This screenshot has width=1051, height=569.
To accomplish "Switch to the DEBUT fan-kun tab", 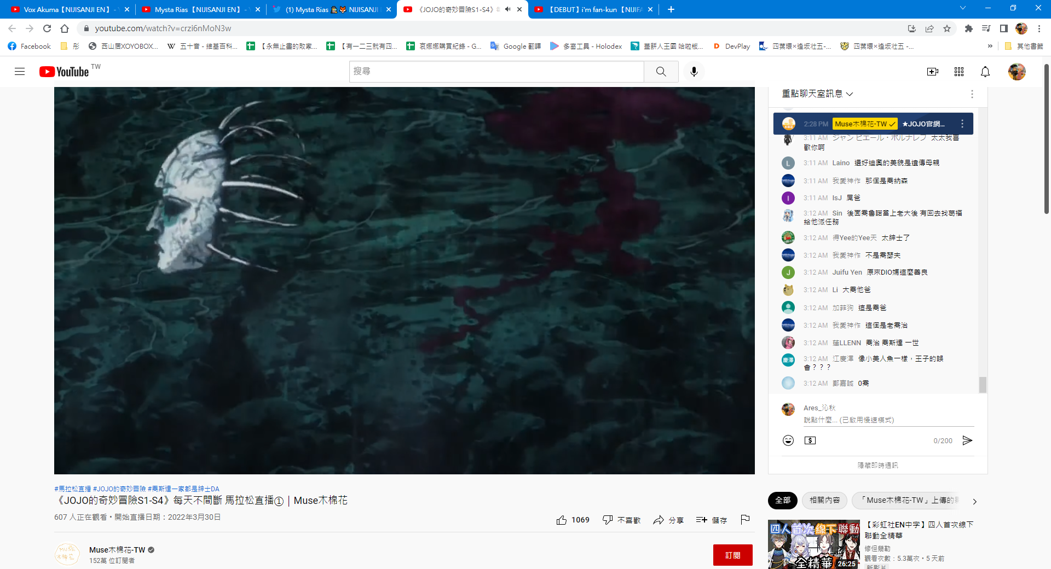I will click(x=593, y=9).
